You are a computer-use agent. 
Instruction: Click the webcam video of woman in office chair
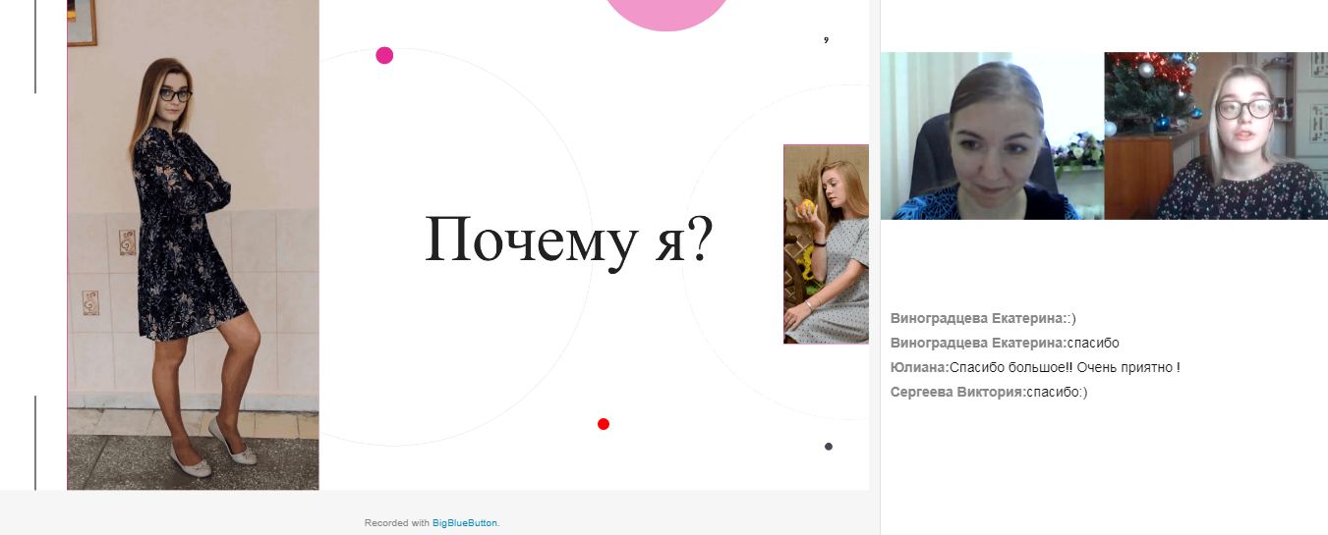[x=992, y=135]
